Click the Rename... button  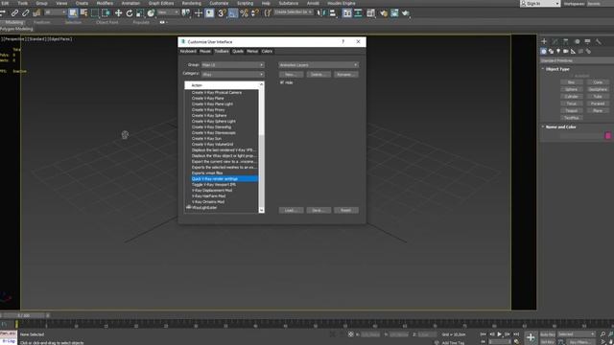pyautogui.click(x=345, y=75)
